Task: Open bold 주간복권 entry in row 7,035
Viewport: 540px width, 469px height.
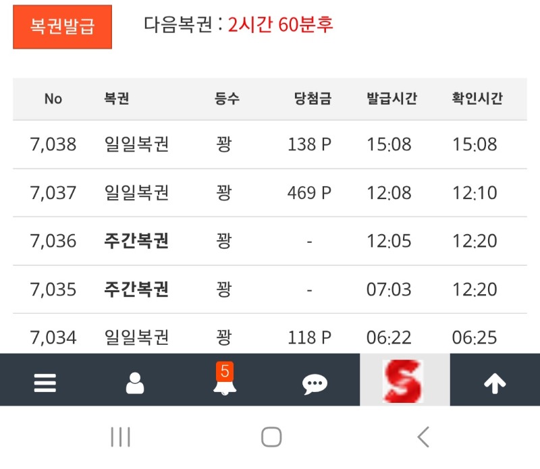Action: coord(136,289)
